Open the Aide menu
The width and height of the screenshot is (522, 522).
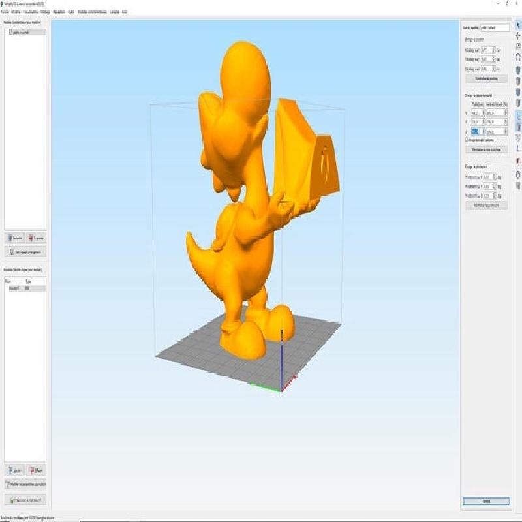[124, 12]
